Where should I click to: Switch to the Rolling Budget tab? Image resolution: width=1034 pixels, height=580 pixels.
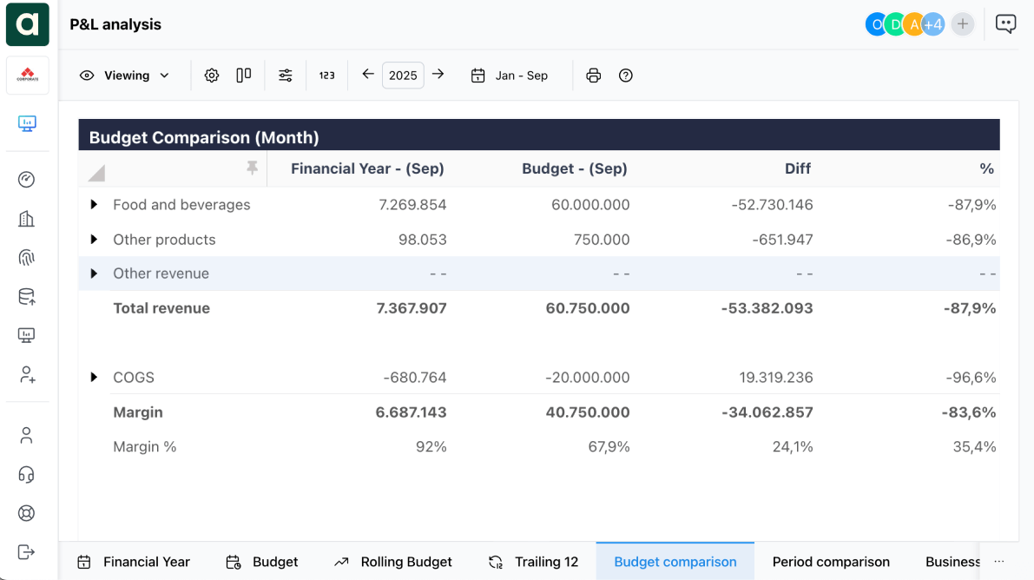click(x=393, y=562)
